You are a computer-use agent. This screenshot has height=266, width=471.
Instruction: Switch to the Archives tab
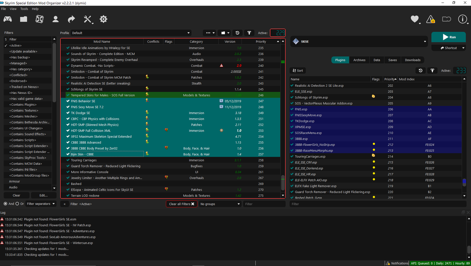click(360, 60)
